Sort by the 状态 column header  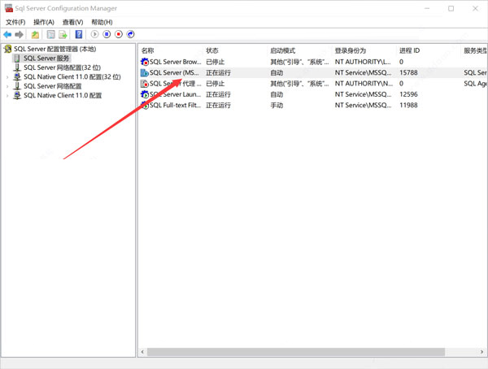point(212,50)
